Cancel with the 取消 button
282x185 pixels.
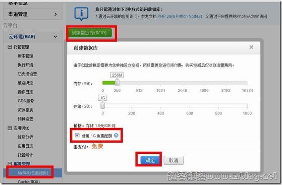[x=174, y=160]
